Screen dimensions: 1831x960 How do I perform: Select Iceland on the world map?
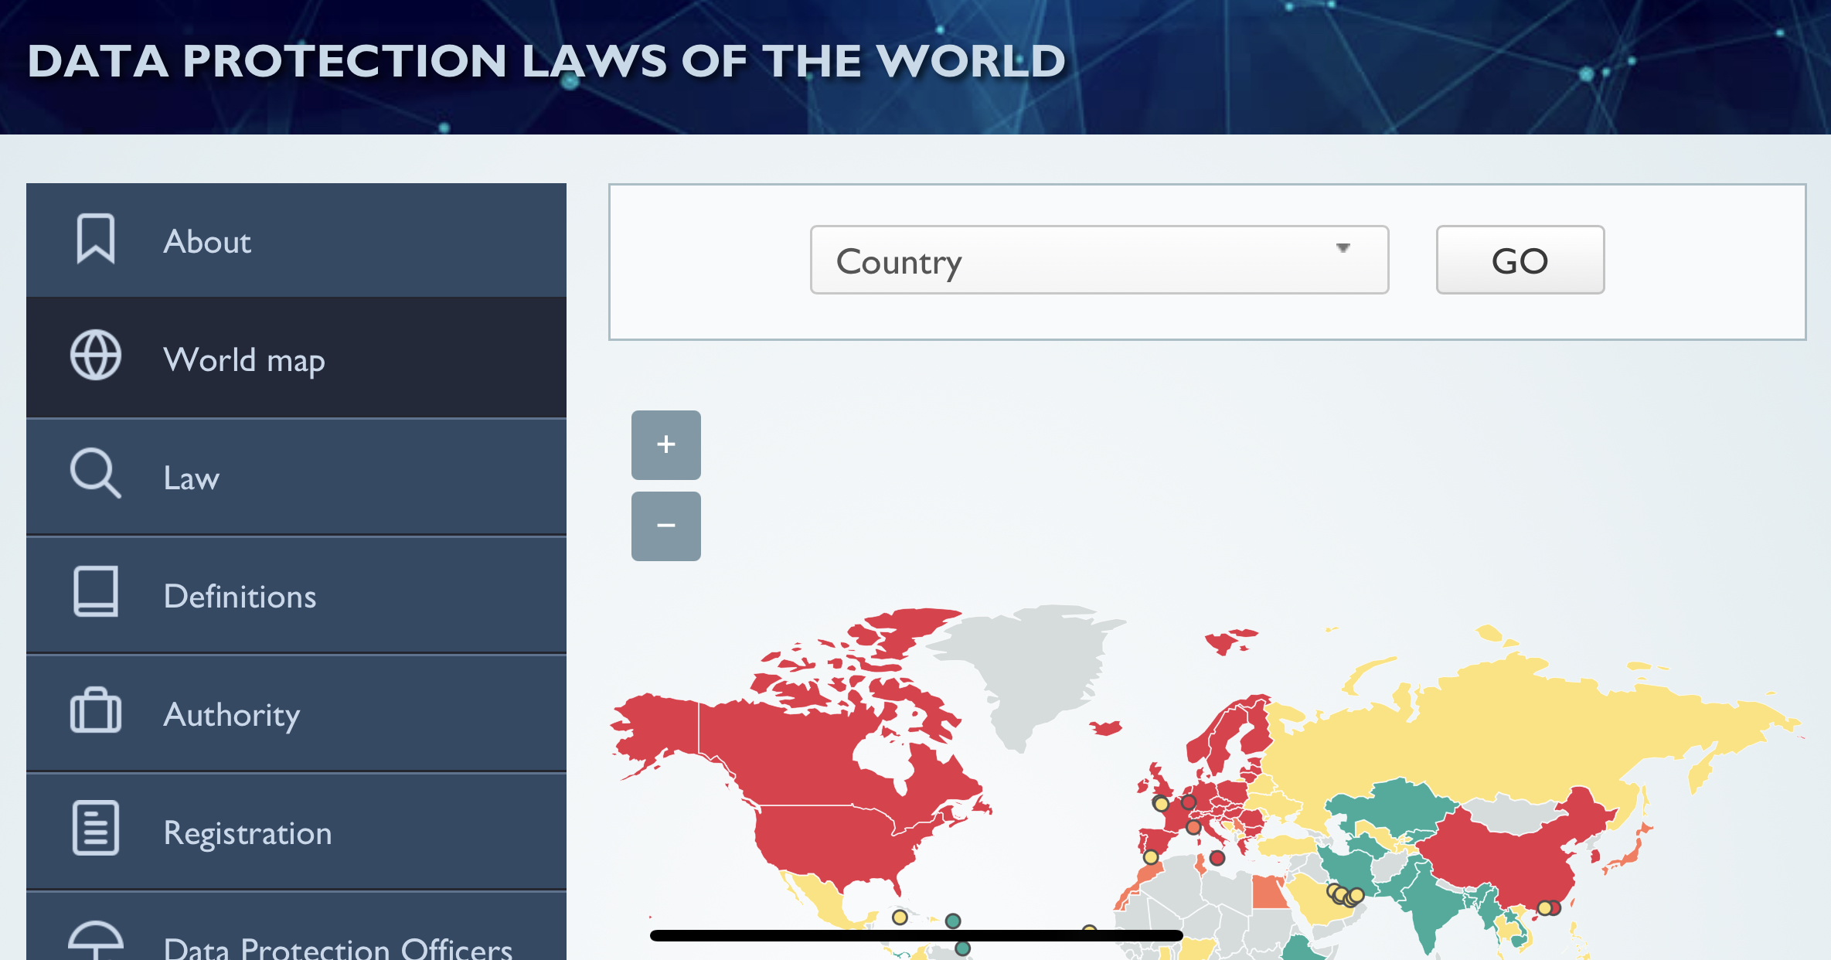(x=1107, y=728)
